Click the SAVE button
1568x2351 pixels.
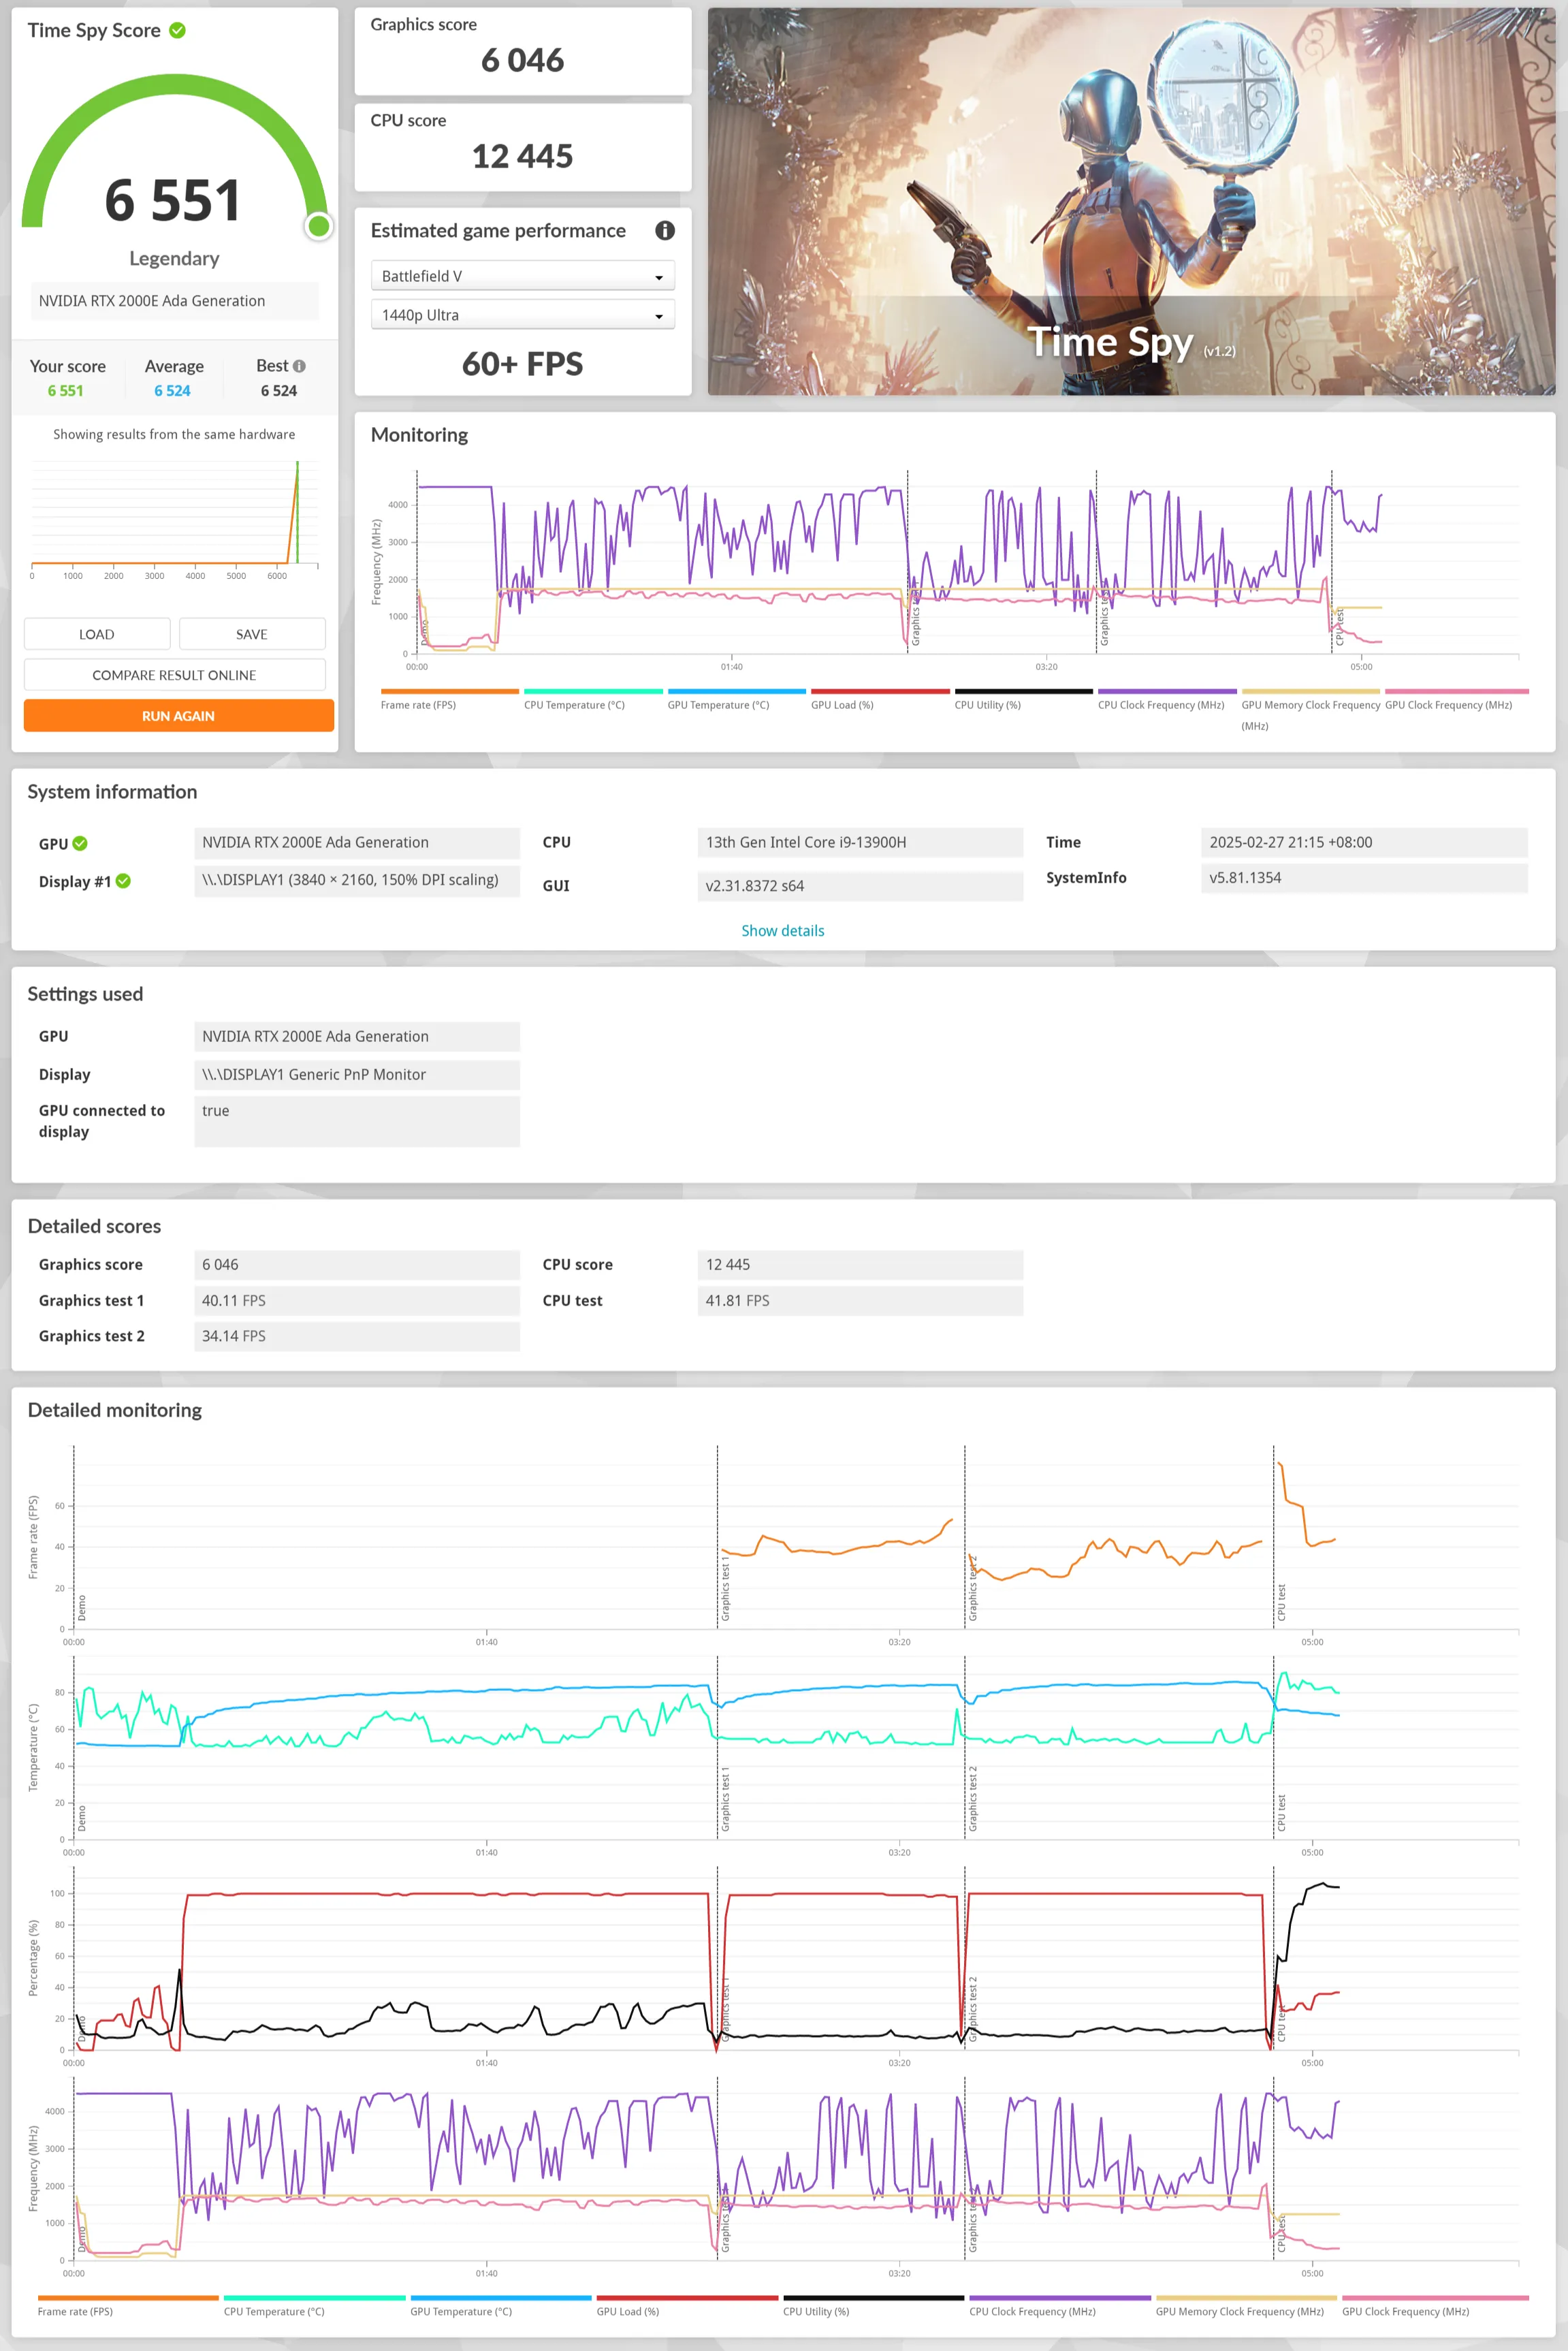coord(252,634)
